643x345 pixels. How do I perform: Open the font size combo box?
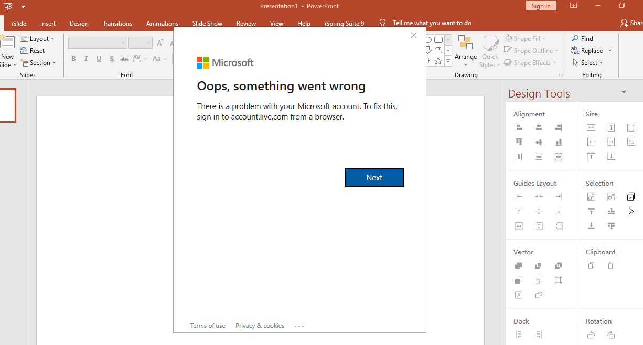click(x=140, y=43)
